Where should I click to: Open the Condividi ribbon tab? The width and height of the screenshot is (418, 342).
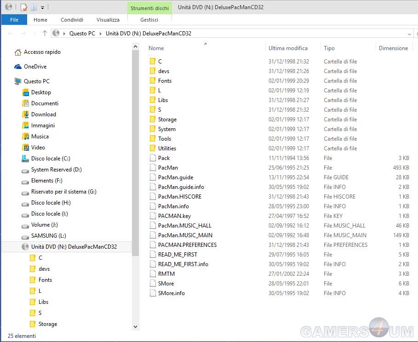72,20
